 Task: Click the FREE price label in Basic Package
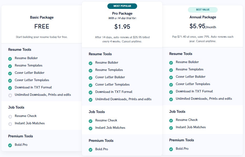tap(41, 26)
